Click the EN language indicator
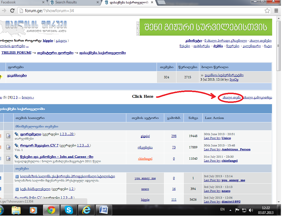The height and width of the screenshot is (217, 290). (223, 209)
